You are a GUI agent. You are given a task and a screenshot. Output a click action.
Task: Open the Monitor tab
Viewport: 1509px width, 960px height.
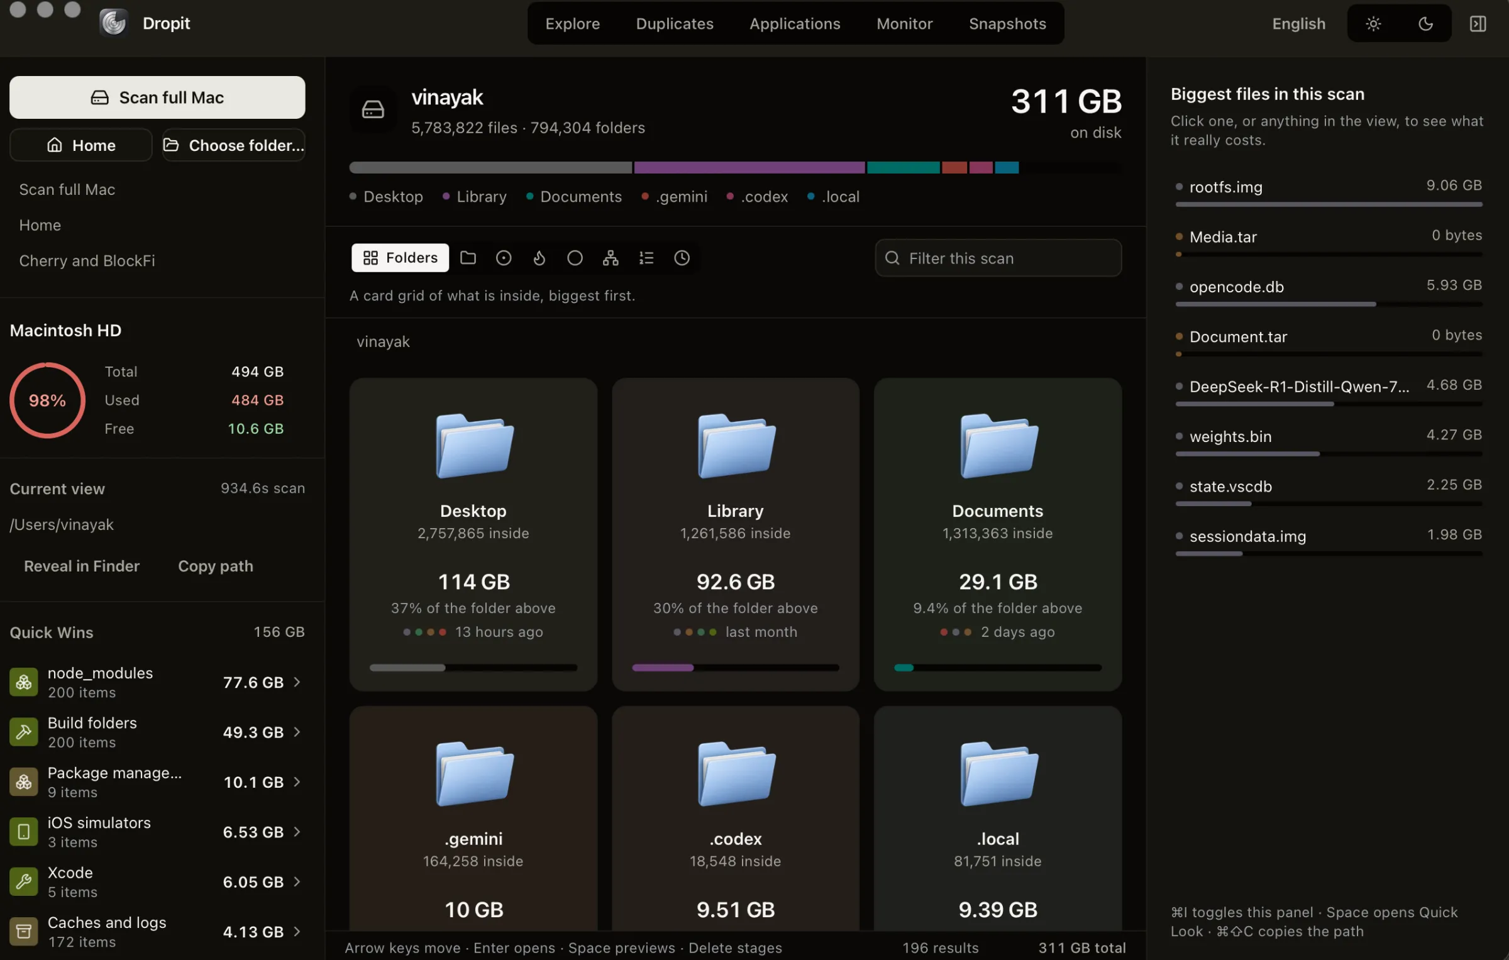tap(904, 24)
